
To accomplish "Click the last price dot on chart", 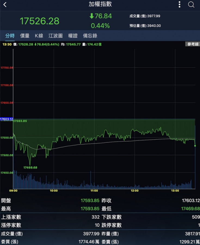I will tap(195, 146).
